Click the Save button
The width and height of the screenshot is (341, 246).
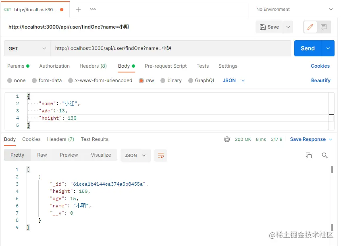point(269,27)
